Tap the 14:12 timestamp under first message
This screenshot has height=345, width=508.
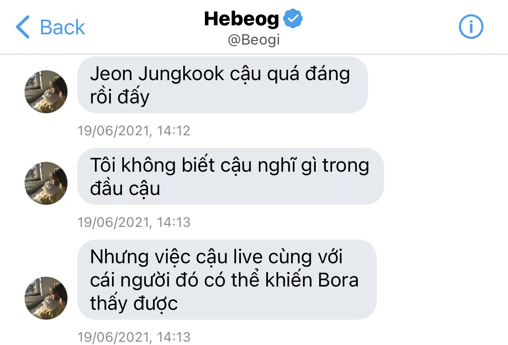(x=134, y=131)
